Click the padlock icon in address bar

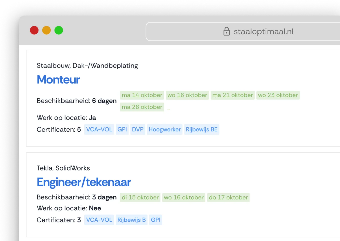click(x=226, y=31)
